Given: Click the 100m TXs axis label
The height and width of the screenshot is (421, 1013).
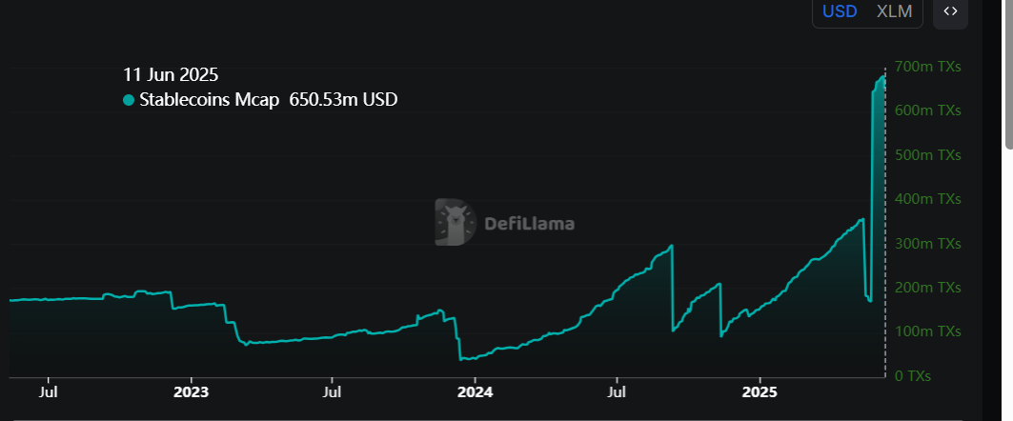Looking at the screenshot, I should click(x=928, y=331).
